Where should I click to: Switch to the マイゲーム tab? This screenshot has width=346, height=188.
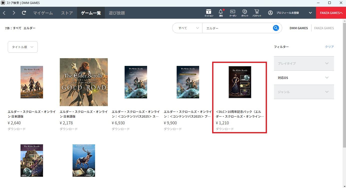(43, 13)
